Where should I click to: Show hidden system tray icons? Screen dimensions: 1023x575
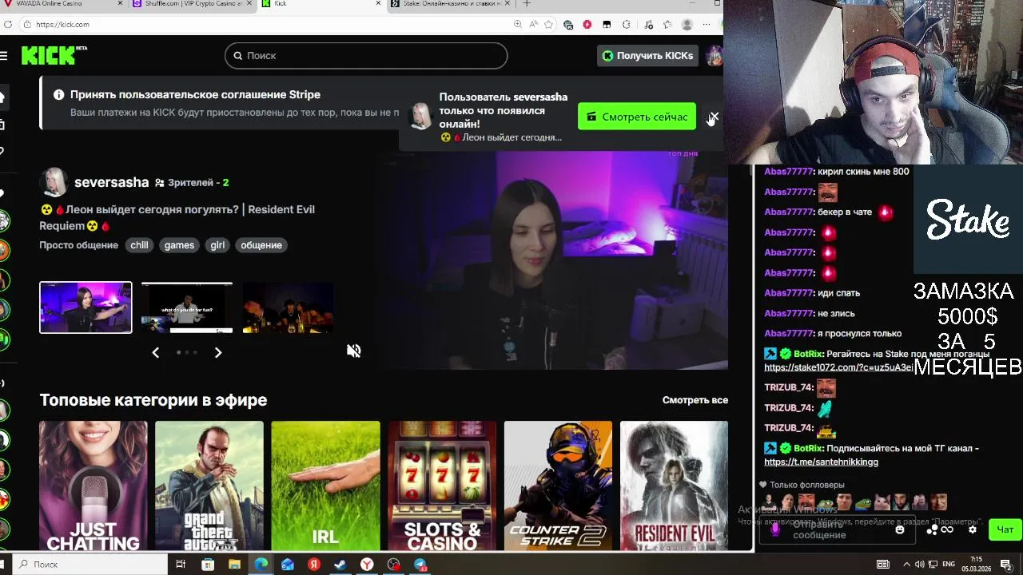click(909, 564)
